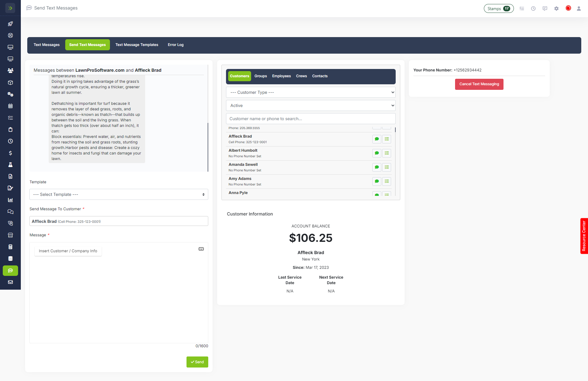Open the Select Template dropdown

[119, 194]
